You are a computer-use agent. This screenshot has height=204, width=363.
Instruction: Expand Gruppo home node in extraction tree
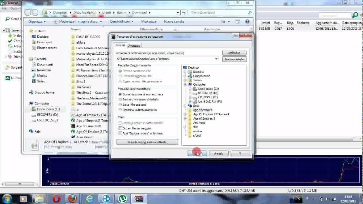pos(185,76)
